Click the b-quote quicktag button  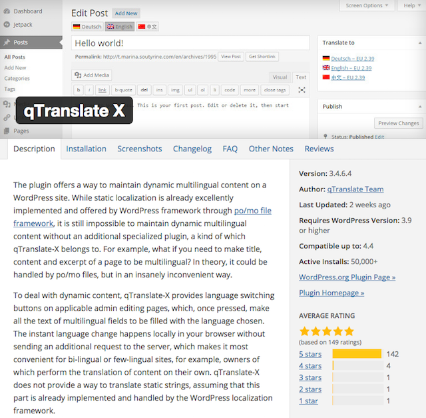[123, 90]
